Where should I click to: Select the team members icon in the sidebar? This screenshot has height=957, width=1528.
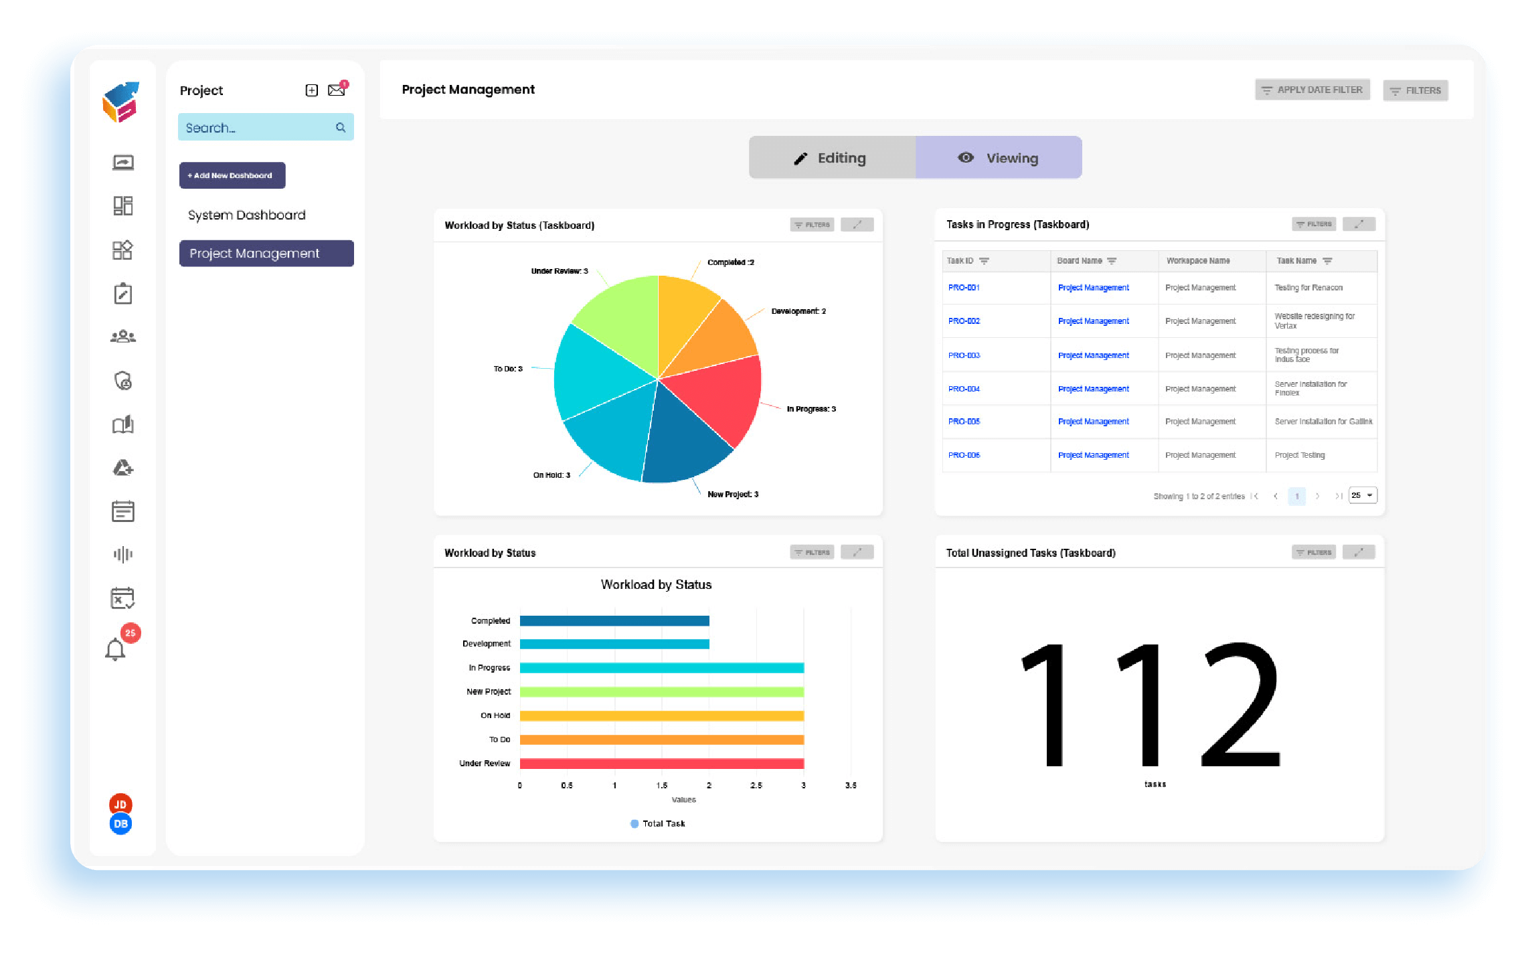point(122,337)
